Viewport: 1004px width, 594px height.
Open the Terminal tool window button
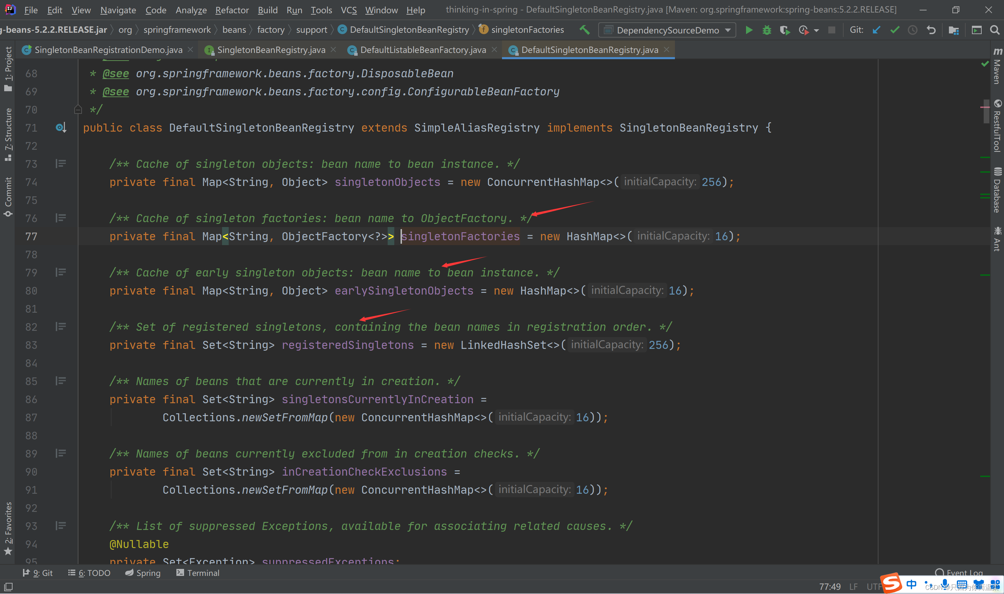pyautogui.click(x=198, y=573)
